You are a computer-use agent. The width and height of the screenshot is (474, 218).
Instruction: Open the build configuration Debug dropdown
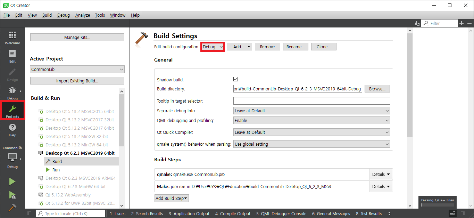tap(213, 47)
